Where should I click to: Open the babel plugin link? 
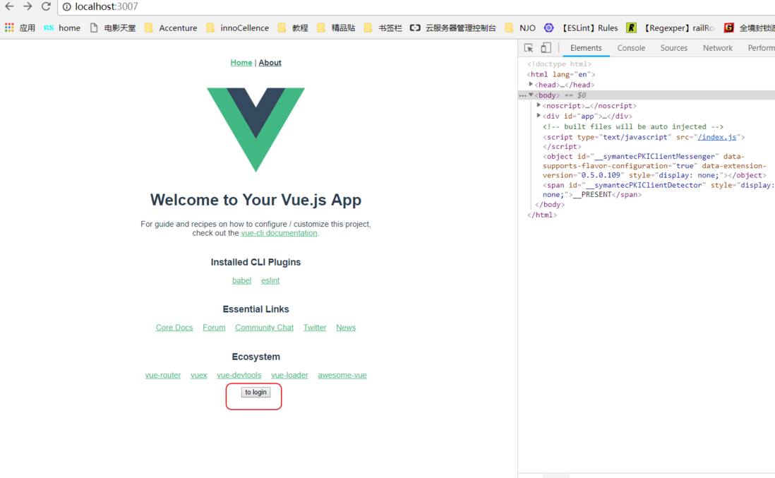coord(241,280)
